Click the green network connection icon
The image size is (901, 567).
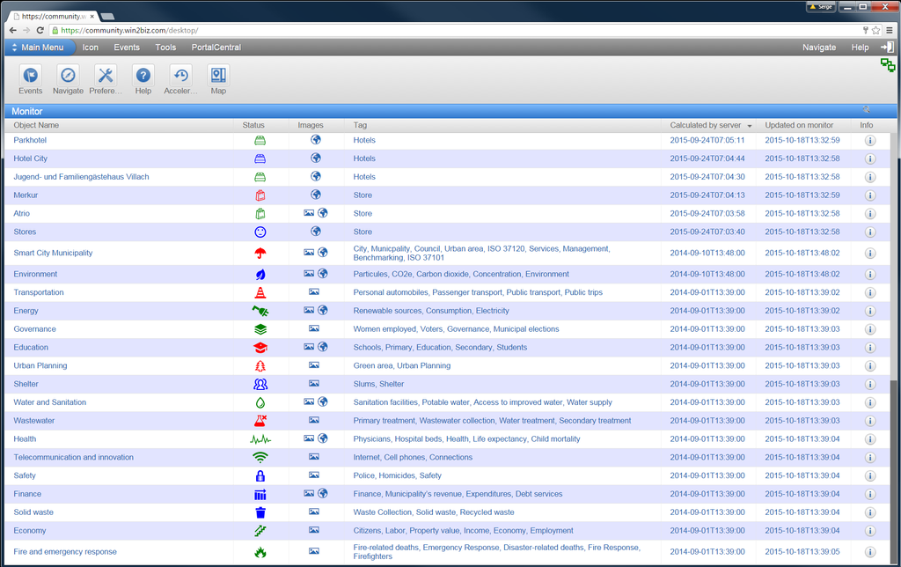(888, 65)
